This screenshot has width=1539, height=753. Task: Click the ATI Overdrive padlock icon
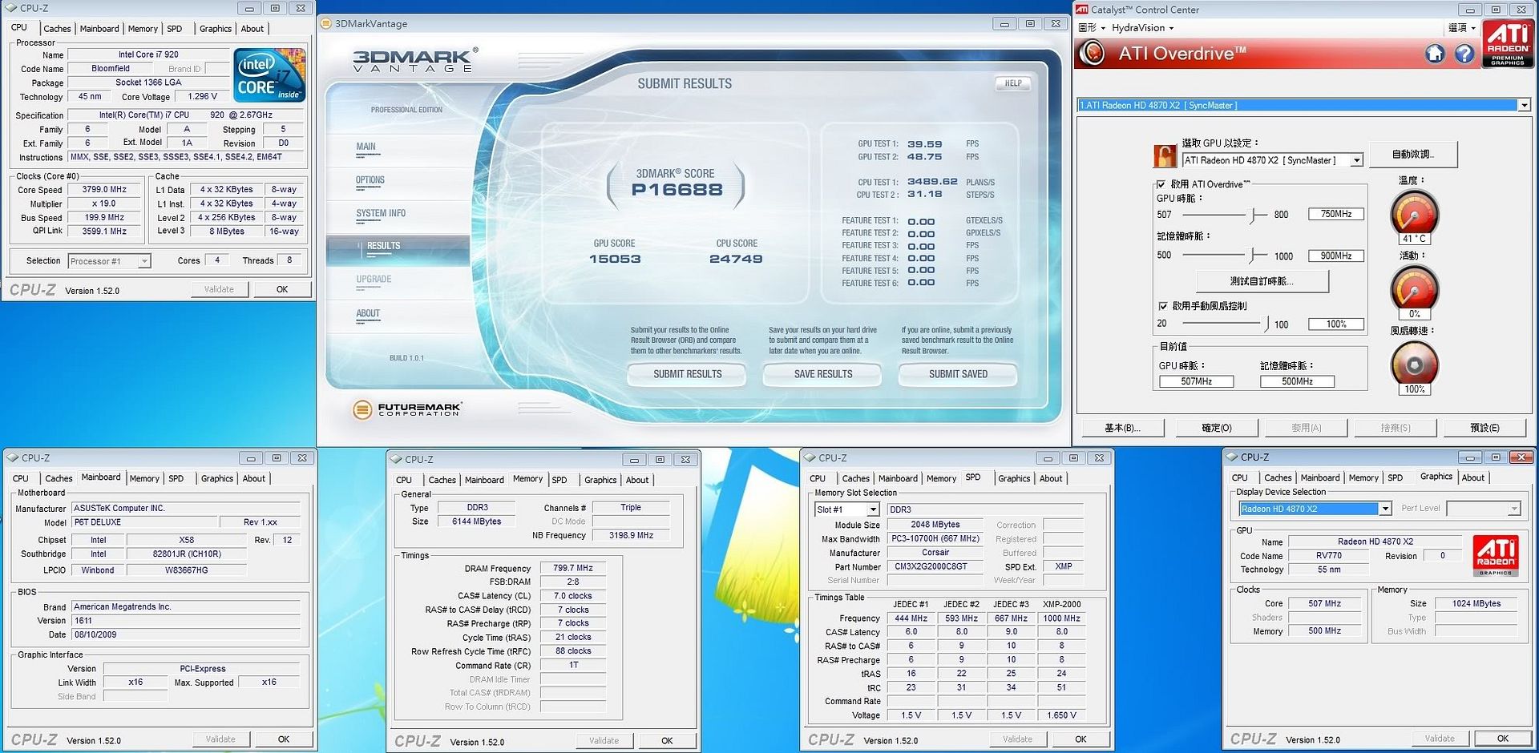[x=1165, y=156]
